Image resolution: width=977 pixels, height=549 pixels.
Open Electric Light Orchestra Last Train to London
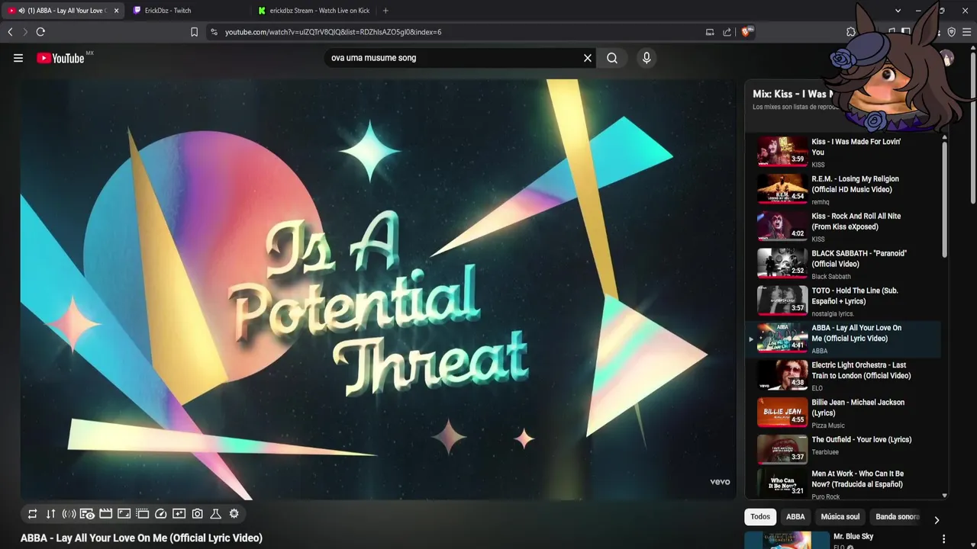point(861,371)
